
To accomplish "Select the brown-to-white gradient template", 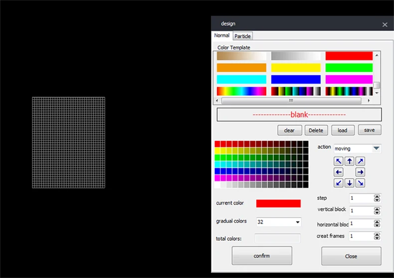I will (x=241, y=56).
